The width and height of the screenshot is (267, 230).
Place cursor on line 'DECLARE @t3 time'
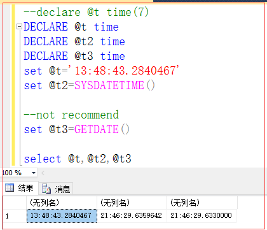(x=74, y=56)
